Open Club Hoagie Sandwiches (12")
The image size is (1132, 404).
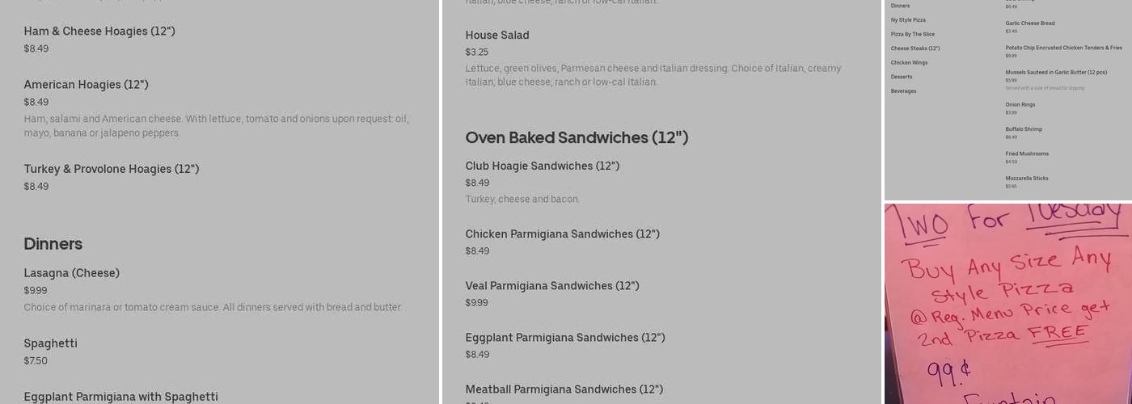[542, 166]
